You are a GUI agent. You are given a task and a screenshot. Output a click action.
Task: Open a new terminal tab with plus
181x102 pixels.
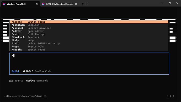83,4
